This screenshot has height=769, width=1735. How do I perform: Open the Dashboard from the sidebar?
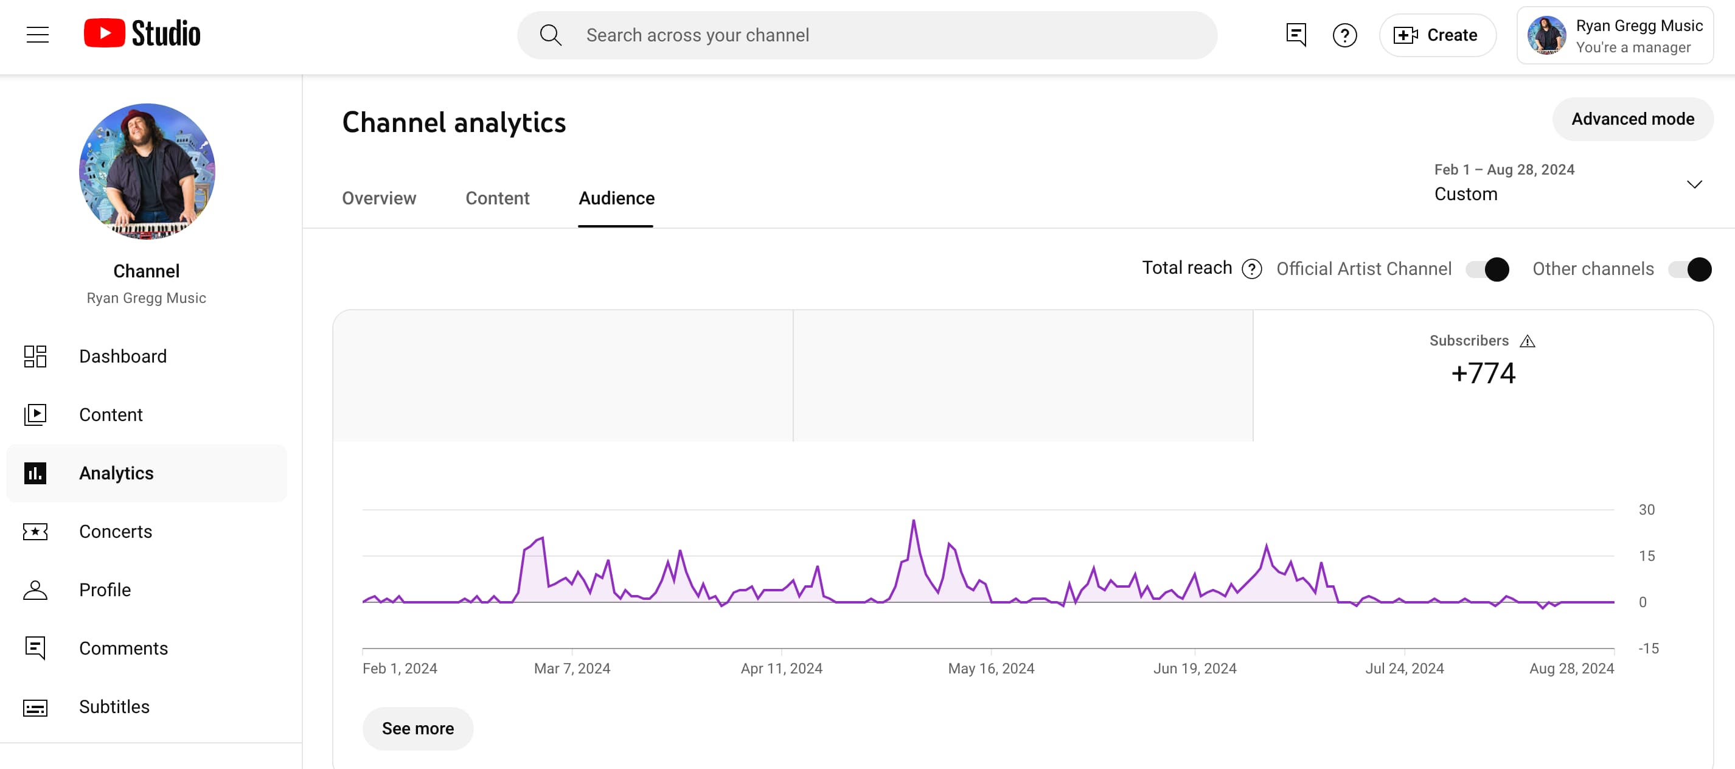(35, 357)
